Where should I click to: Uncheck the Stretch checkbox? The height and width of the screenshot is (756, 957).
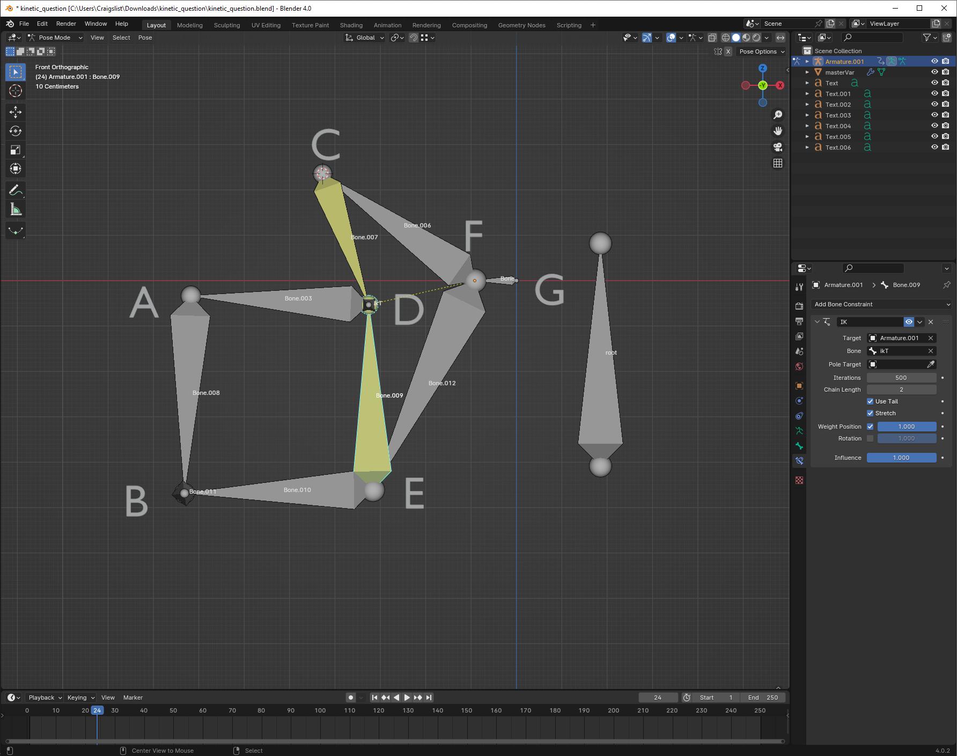pyautogui.click(x=870, y=413)
